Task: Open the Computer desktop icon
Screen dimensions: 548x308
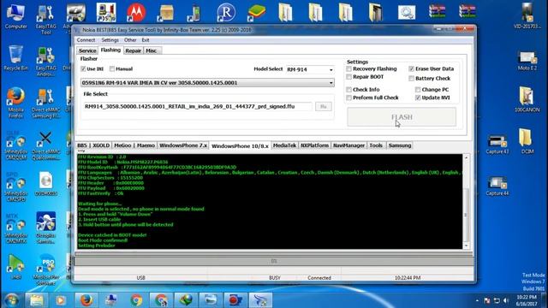Action: point(15,16)
